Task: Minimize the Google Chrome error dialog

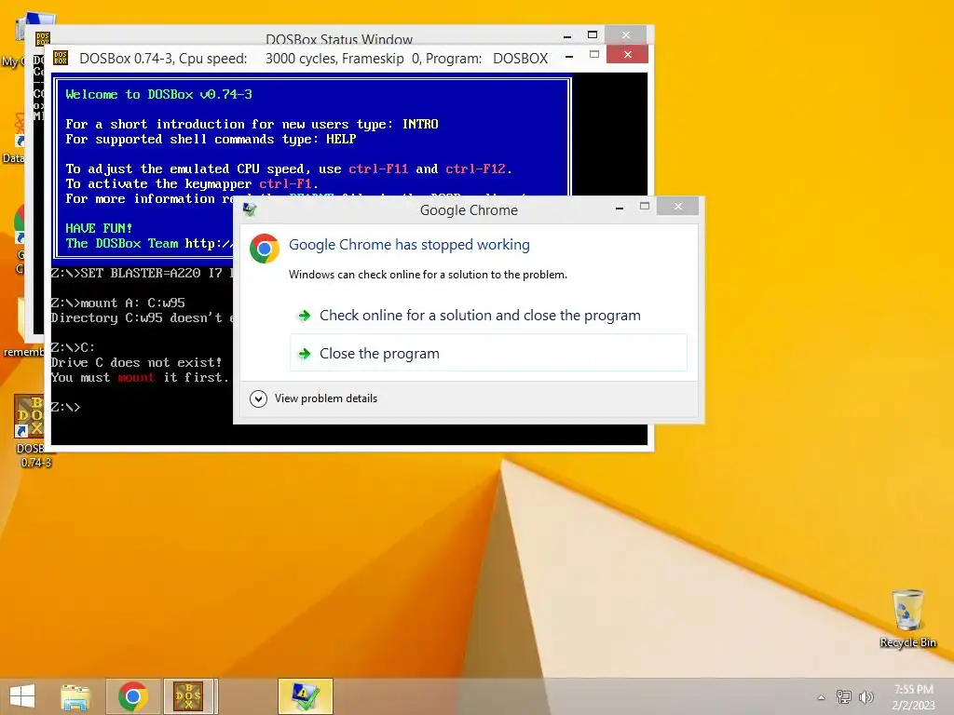Action: pos(620,207)
